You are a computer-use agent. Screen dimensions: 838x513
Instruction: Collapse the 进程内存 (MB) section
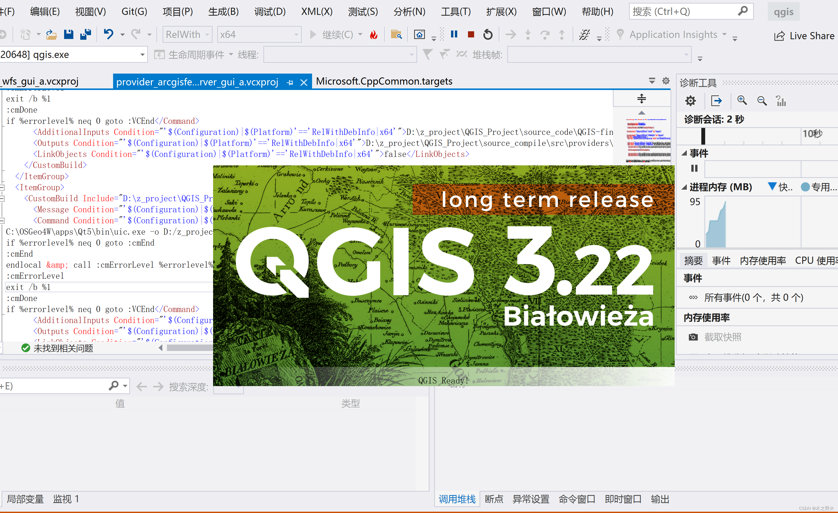pyautogui.click(x=684, y=187)
